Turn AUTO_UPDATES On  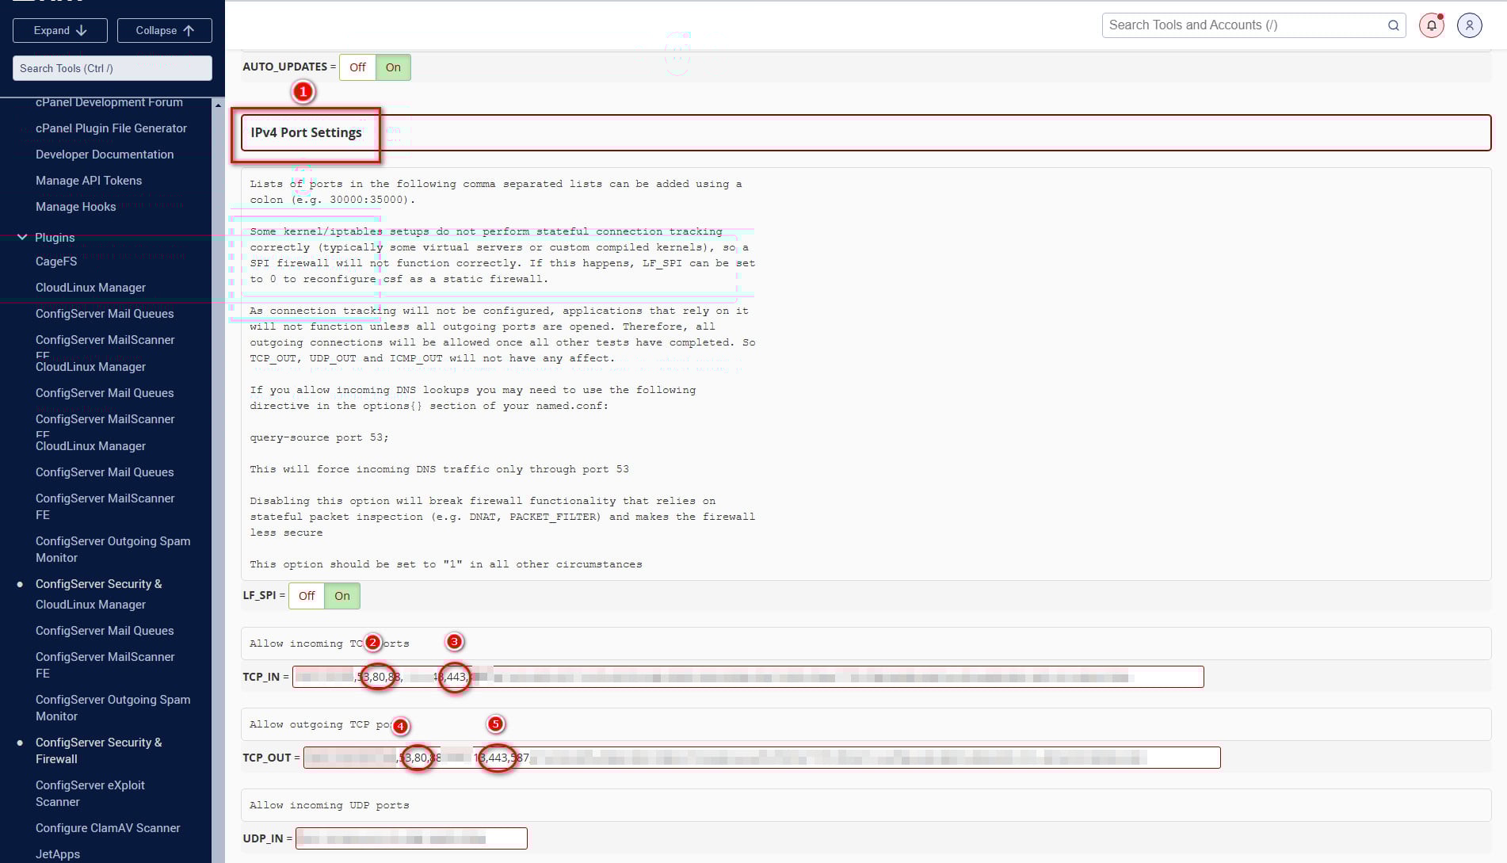pyautogui.click(x=393, y=67)
